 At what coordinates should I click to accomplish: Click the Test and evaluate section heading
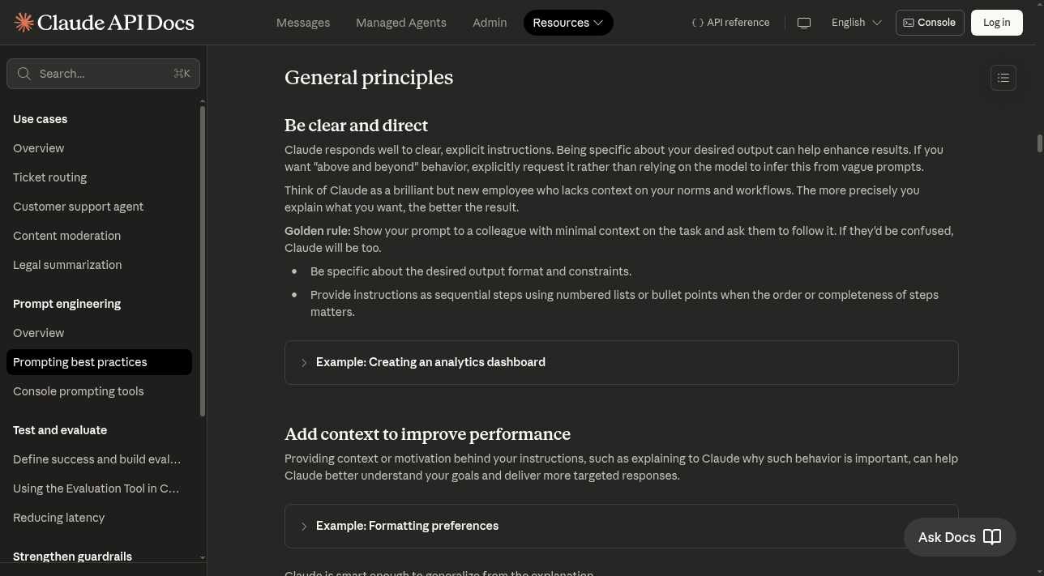60,430
